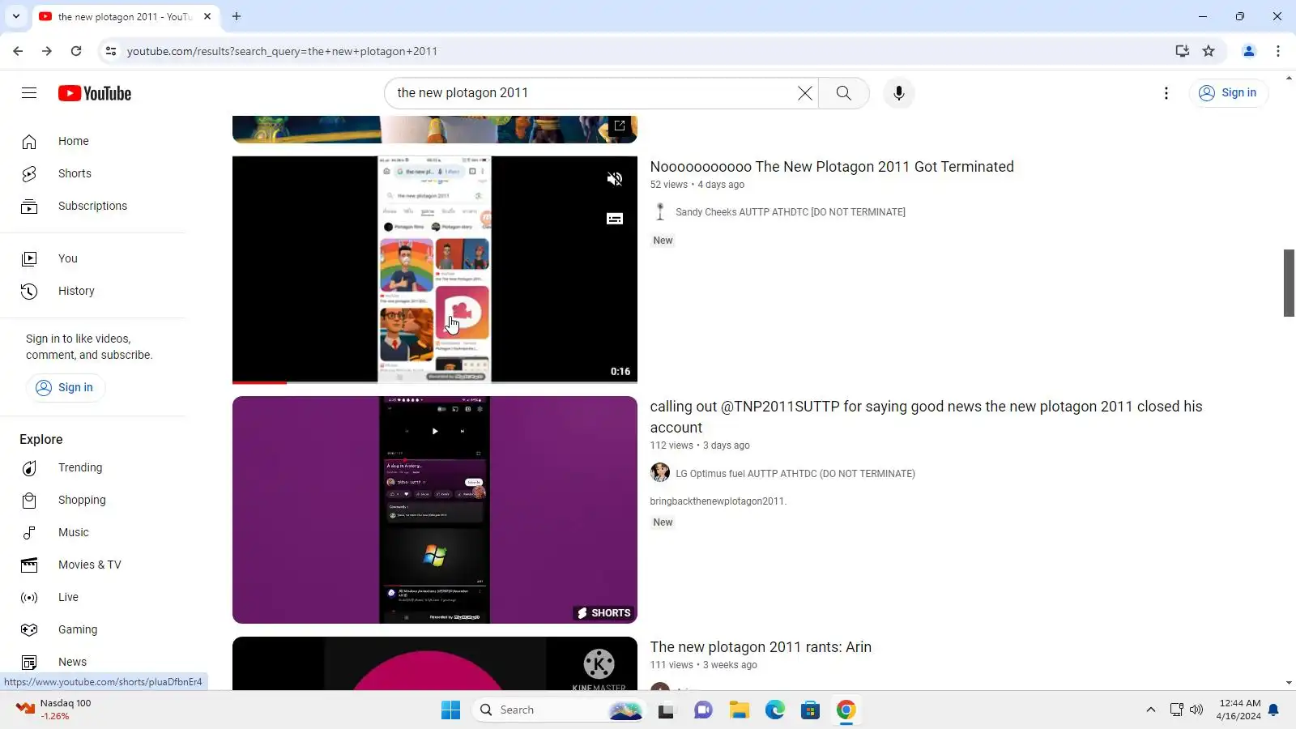Click the Sign in button in the sidebar
This screenshot has height=729, width=1296.
66,387
